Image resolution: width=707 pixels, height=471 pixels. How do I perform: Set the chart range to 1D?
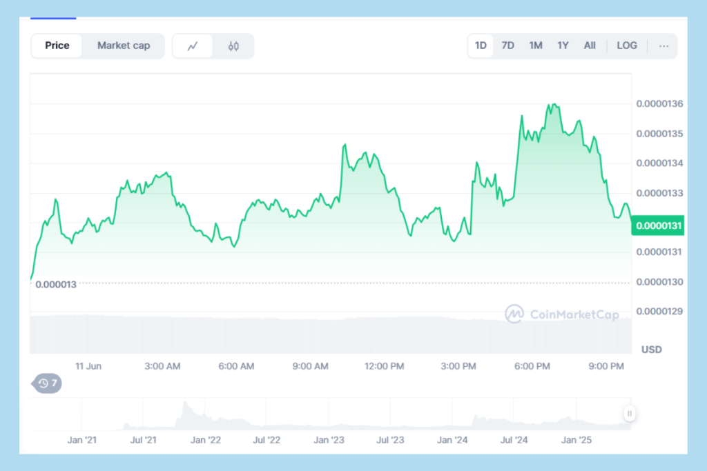pos(481,46)
